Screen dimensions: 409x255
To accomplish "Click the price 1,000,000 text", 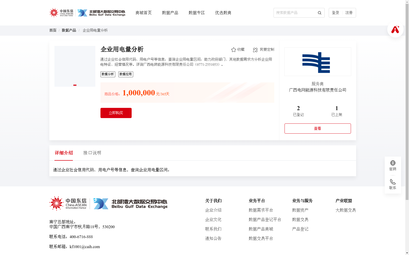I will 139,93.
